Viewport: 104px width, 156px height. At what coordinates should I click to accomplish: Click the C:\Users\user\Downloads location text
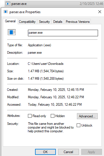pyautogui.click(x=46, y=64)
